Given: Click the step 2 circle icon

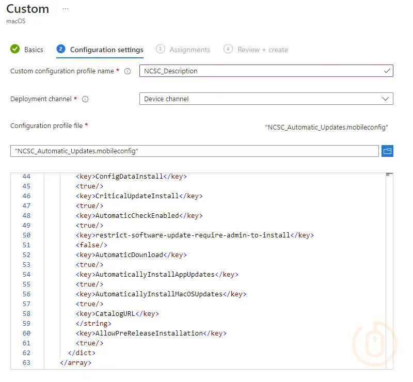Looking at the screenshot, I should 61,50.
